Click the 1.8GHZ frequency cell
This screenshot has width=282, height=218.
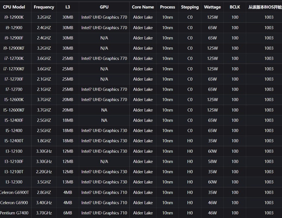[44, 141]
